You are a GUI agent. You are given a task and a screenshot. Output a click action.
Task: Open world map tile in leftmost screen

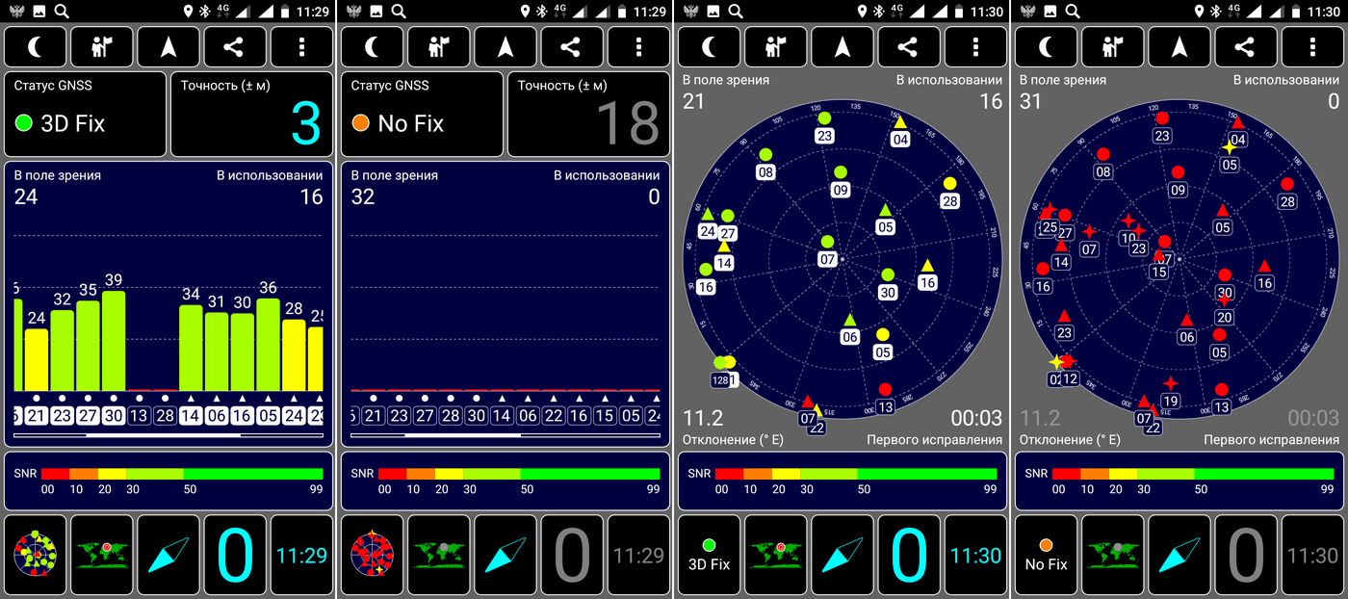click(x=102, y=555)
